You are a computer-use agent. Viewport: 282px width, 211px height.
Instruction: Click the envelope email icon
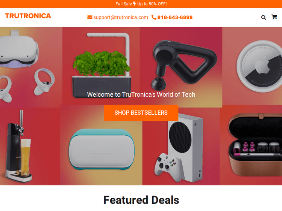[90, 17]
